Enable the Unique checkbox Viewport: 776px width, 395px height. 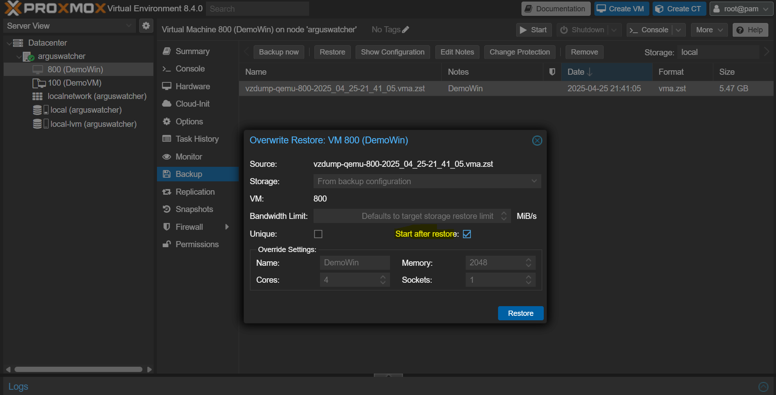[318, 234]
